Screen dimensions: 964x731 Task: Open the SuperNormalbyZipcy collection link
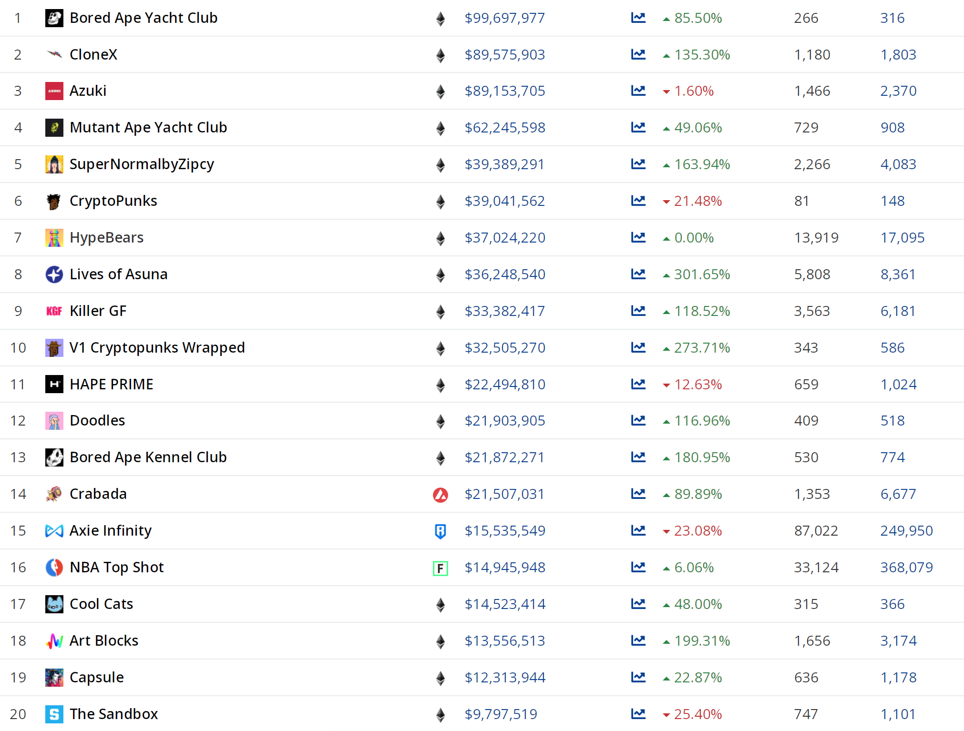pos(142,164)
